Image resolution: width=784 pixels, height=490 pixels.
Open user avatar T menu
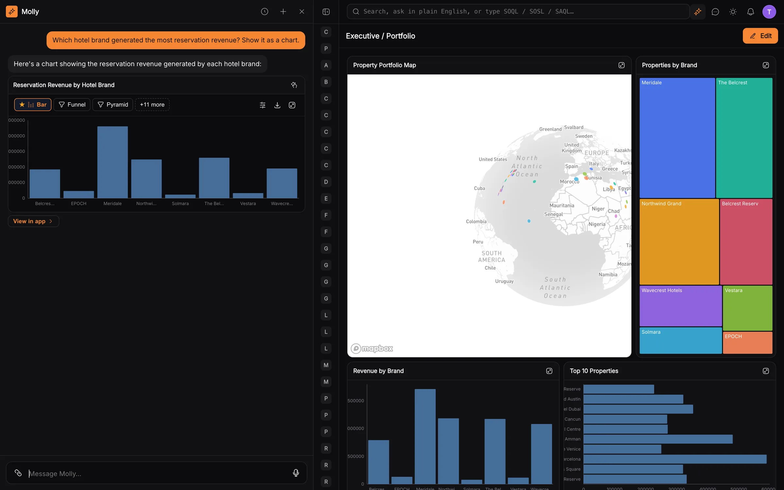point(769,12)
